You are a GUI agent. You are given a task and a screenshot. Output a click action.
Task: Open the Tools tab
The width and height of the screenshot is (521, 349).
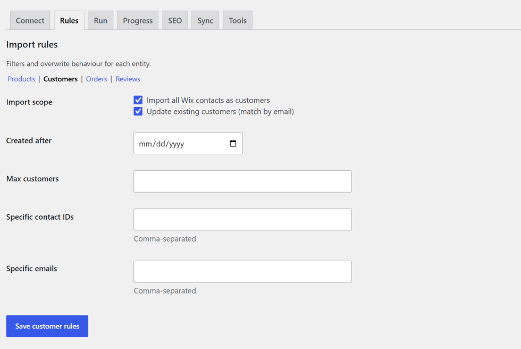(238, 20)
